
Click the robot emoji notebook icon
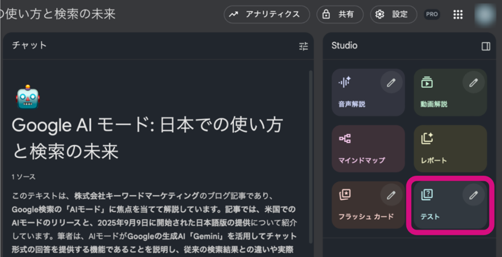[28, 97]
